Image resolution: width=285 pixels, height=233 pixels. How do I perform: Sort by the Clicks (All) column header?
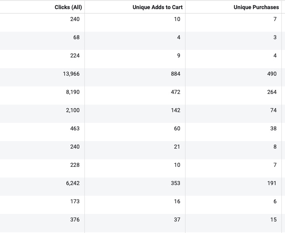coord(68,7)
